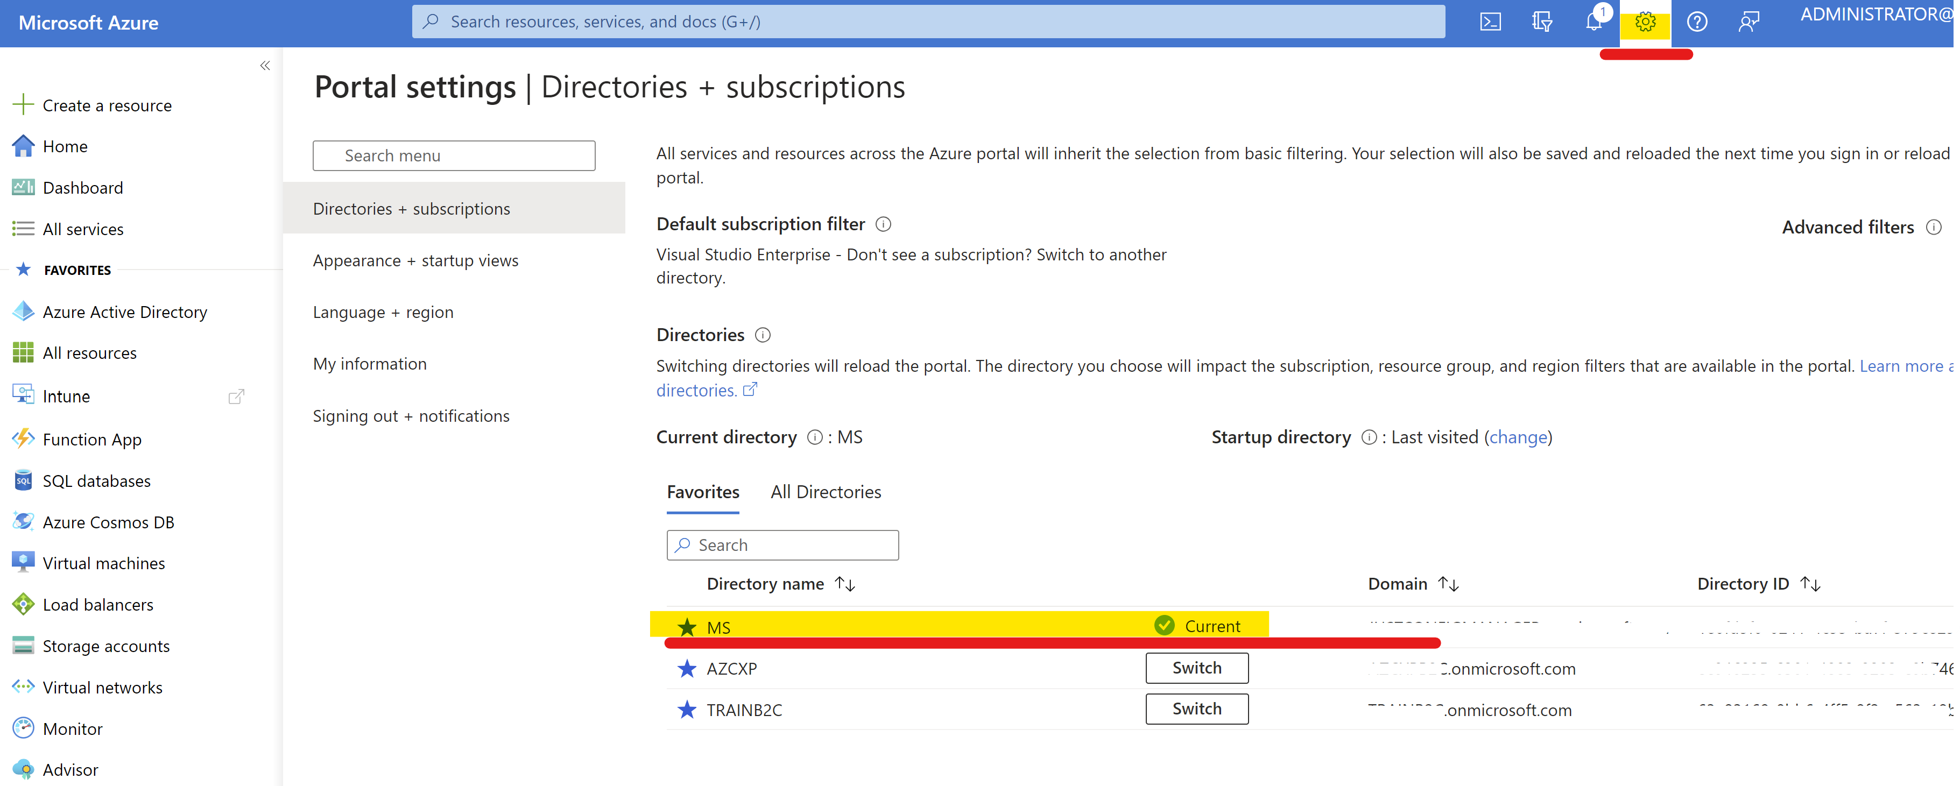Image resolution: width=1960 pixels, height=786 pixels.
Task: Select Appearance + startup views
Action: (x=415, y=260)
